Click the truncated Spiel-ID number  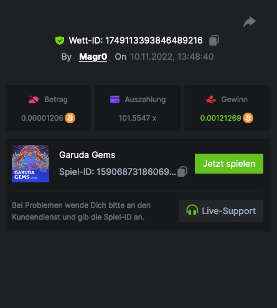(x=136, y=172)
